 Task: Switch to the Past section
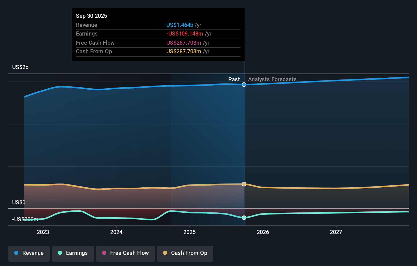pos(234,79)
